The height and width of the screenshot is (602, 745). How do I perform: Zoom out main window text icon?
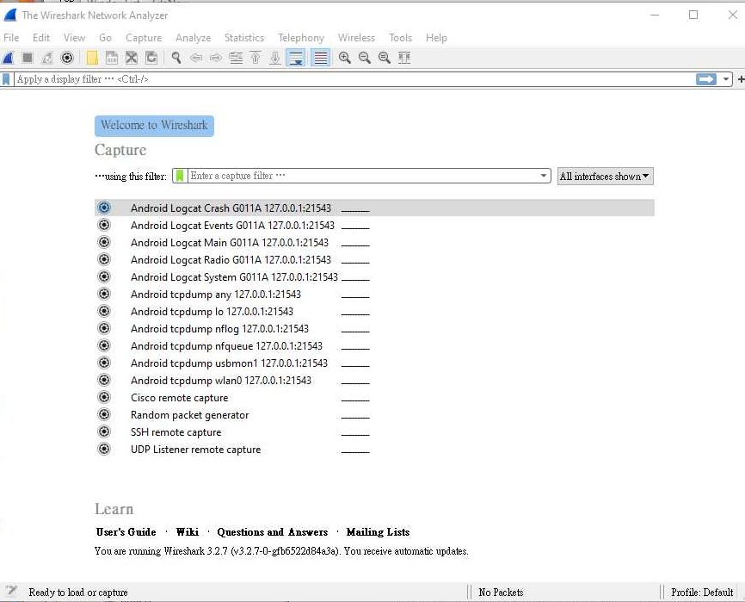365,58
